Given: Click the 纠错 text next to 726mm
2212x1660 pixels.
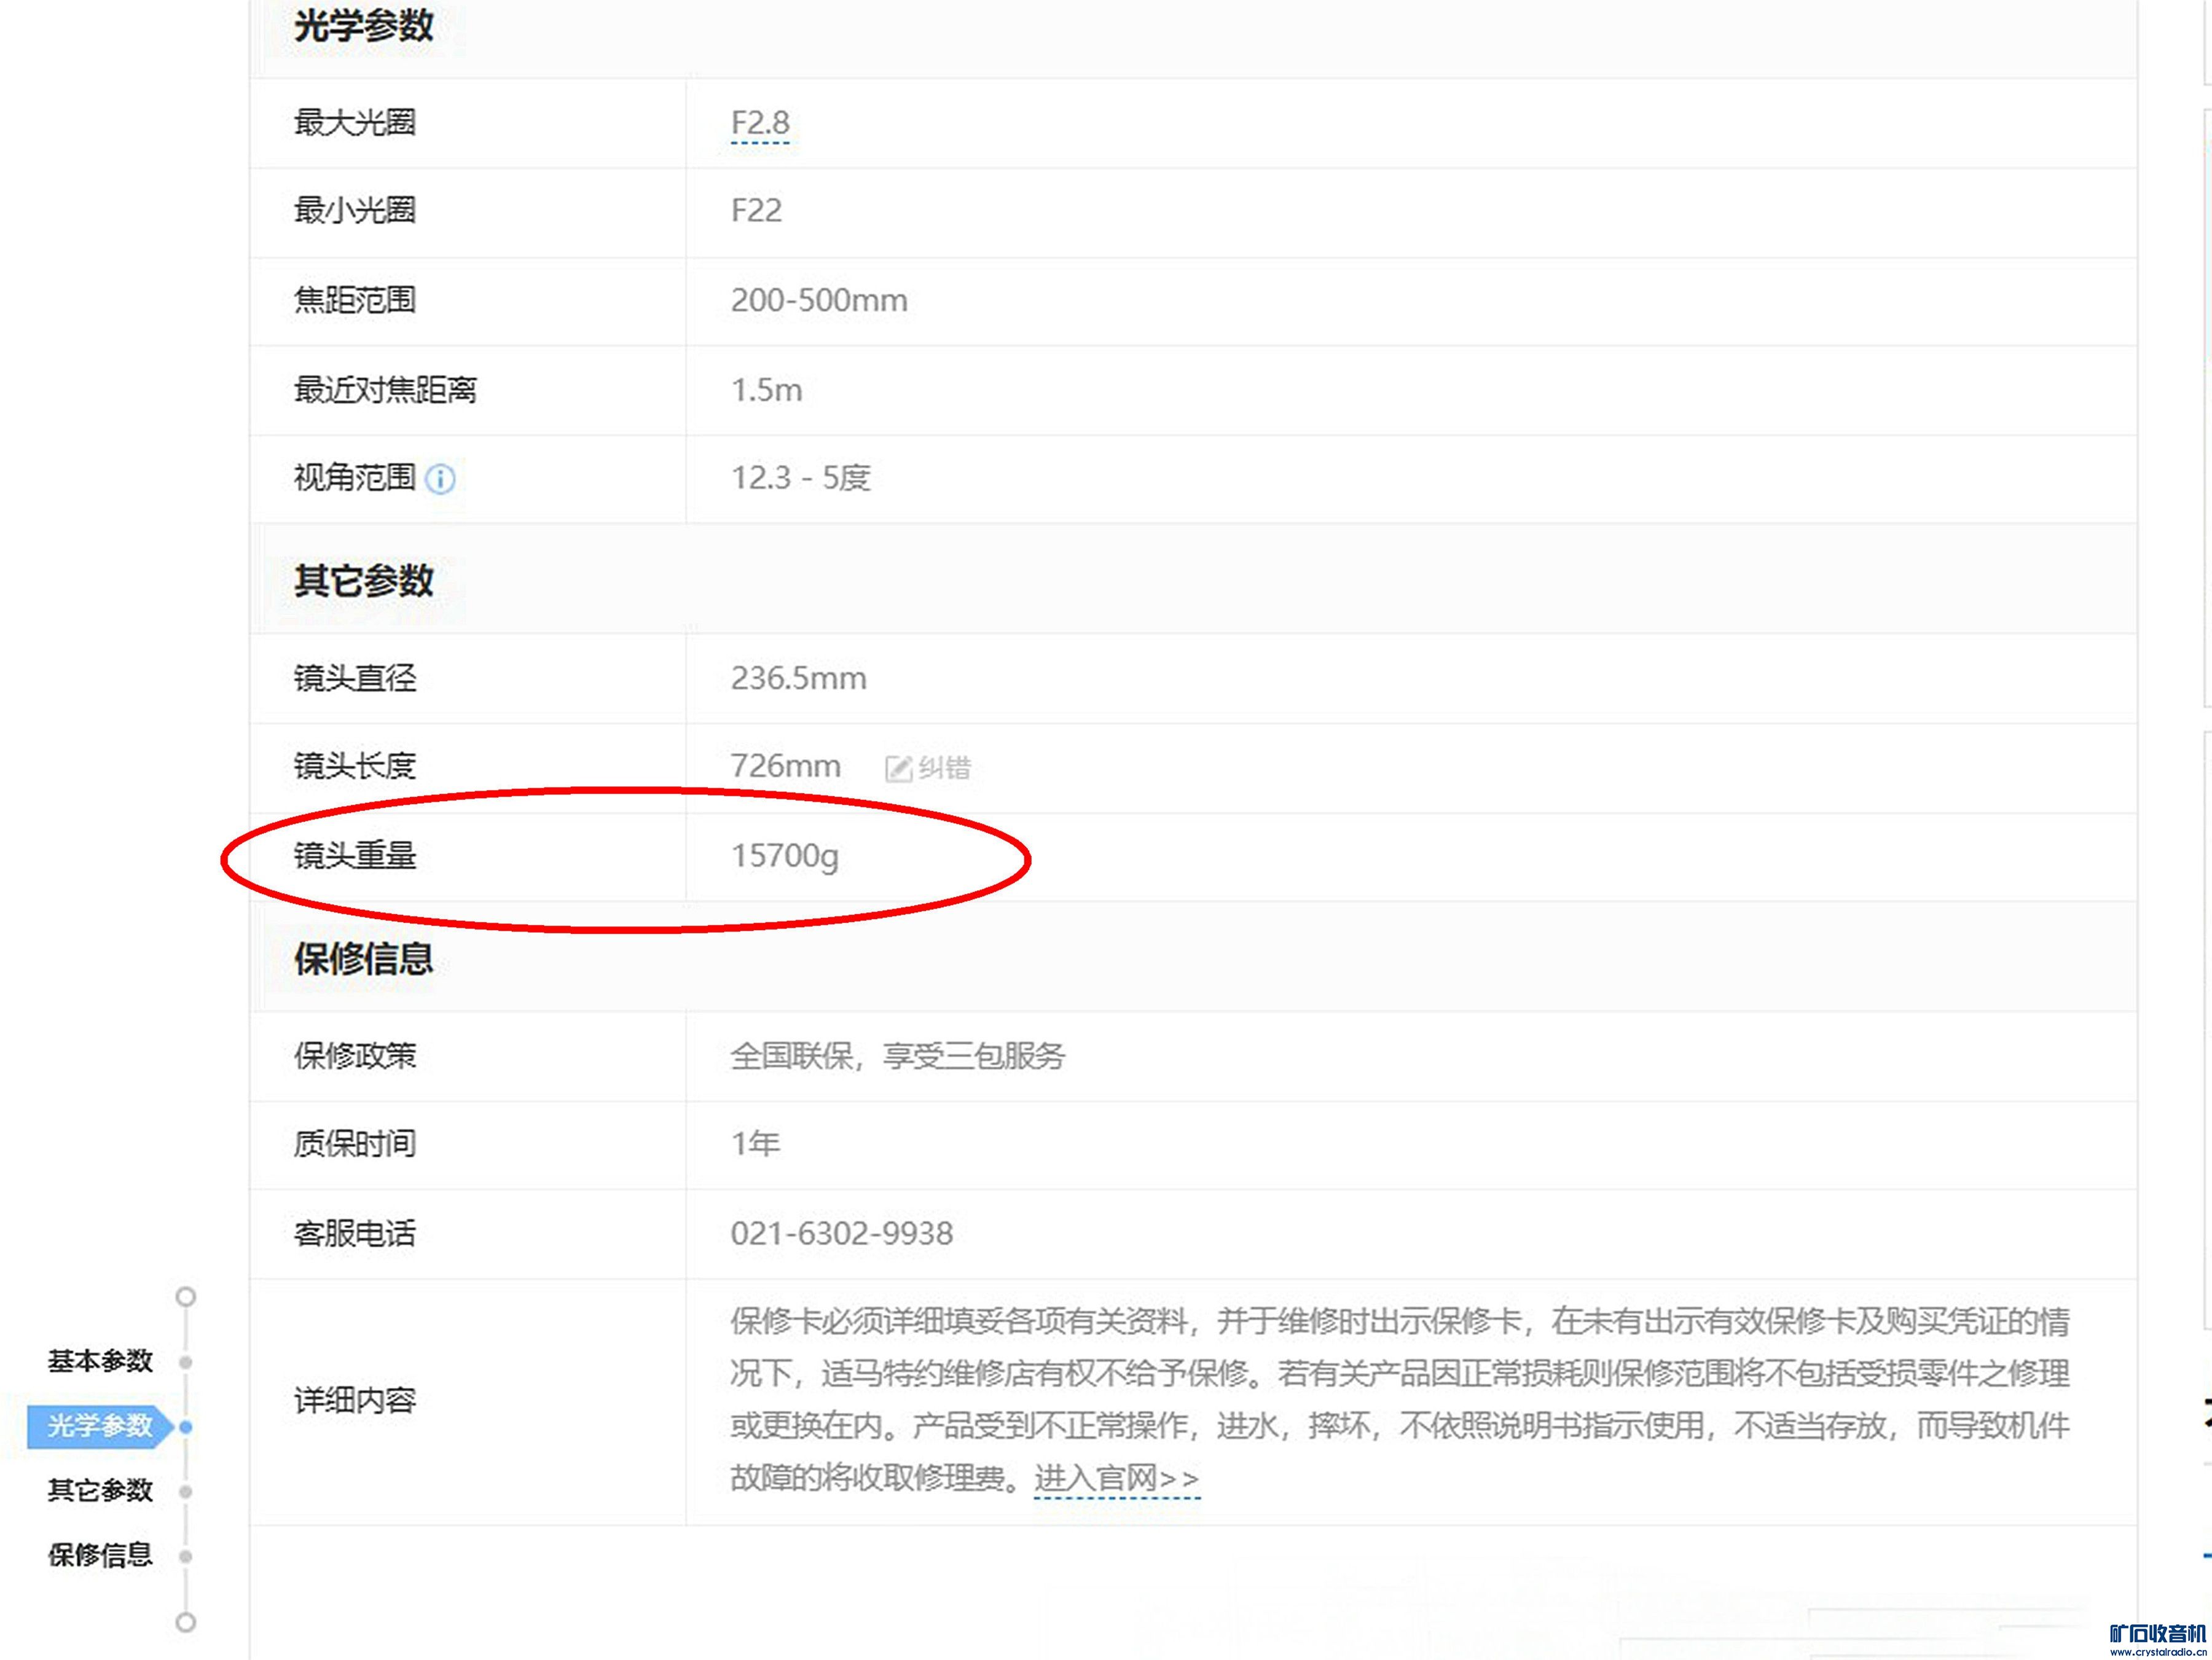Looking at the screenshot, I should tap(944, 768).
